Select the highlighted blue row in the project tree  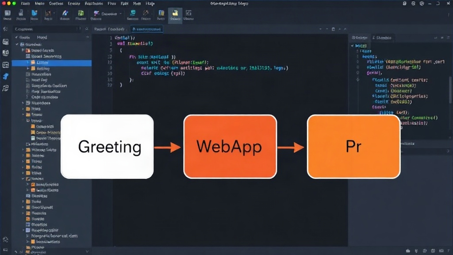52,63
